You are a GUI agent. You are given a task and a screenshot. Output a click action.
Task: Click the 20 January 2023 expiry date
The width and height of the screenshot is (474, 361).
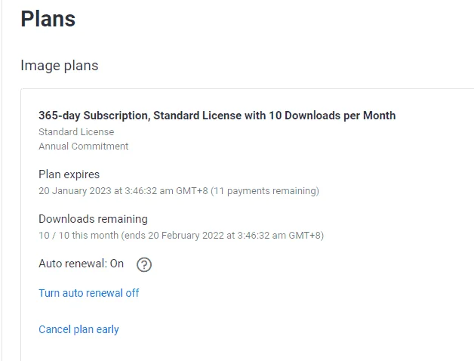coord(75,191)
